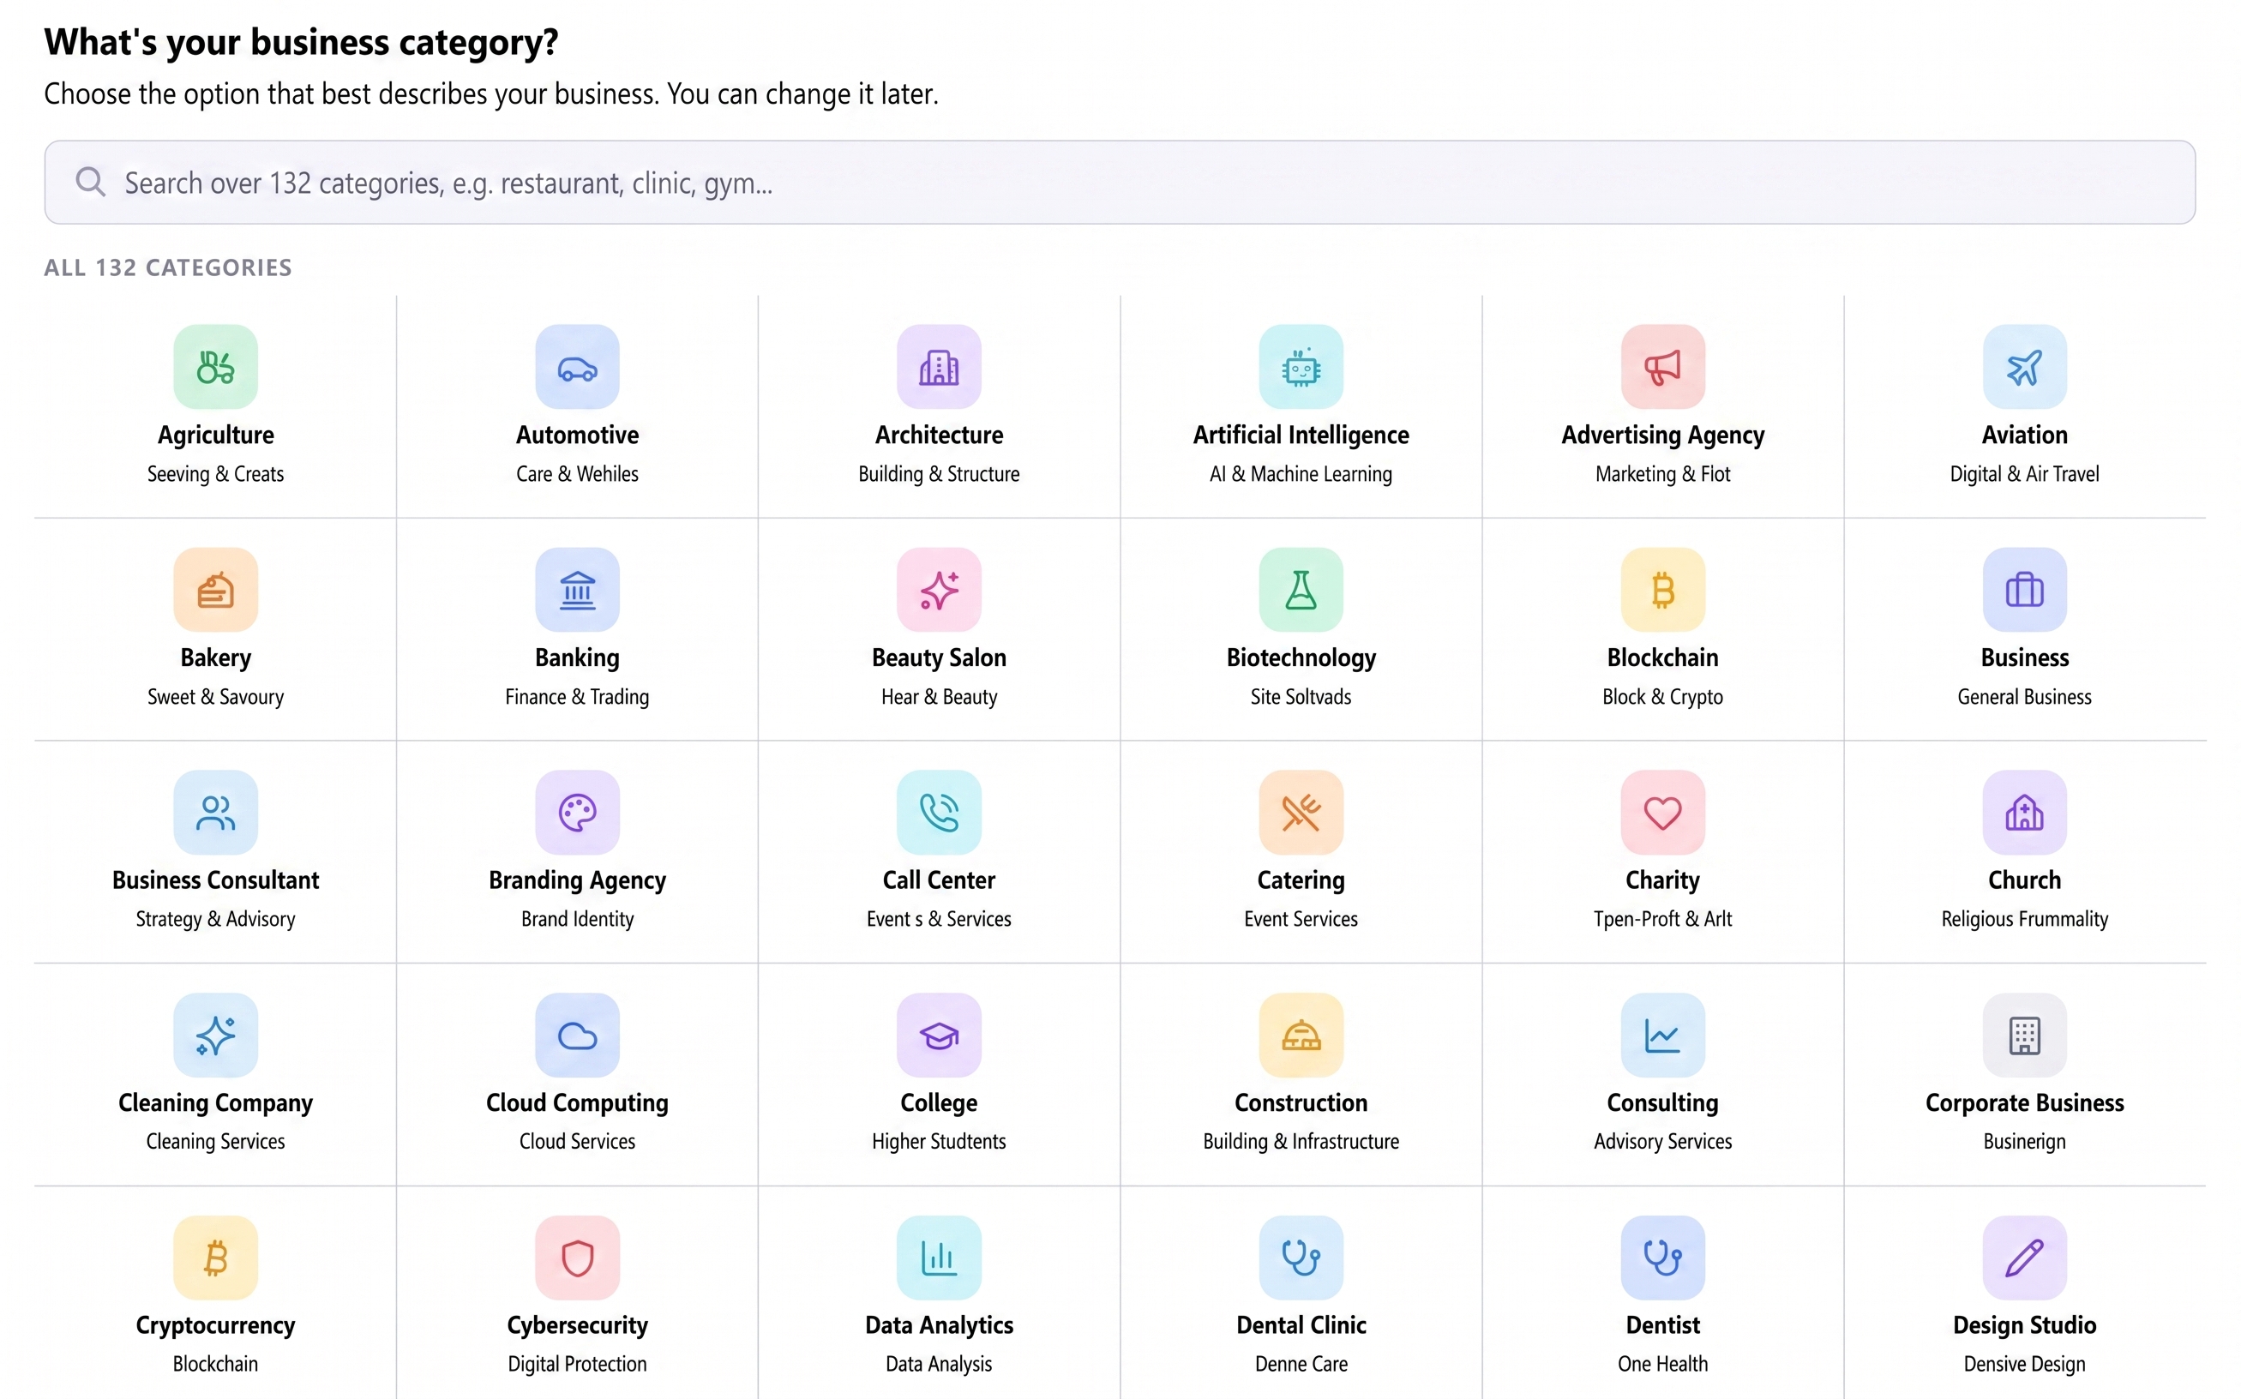Image resolution: width=2241 pixels, height=1399 pixels.
Task: Select the Automotive car icon
Action: point(577,366)
